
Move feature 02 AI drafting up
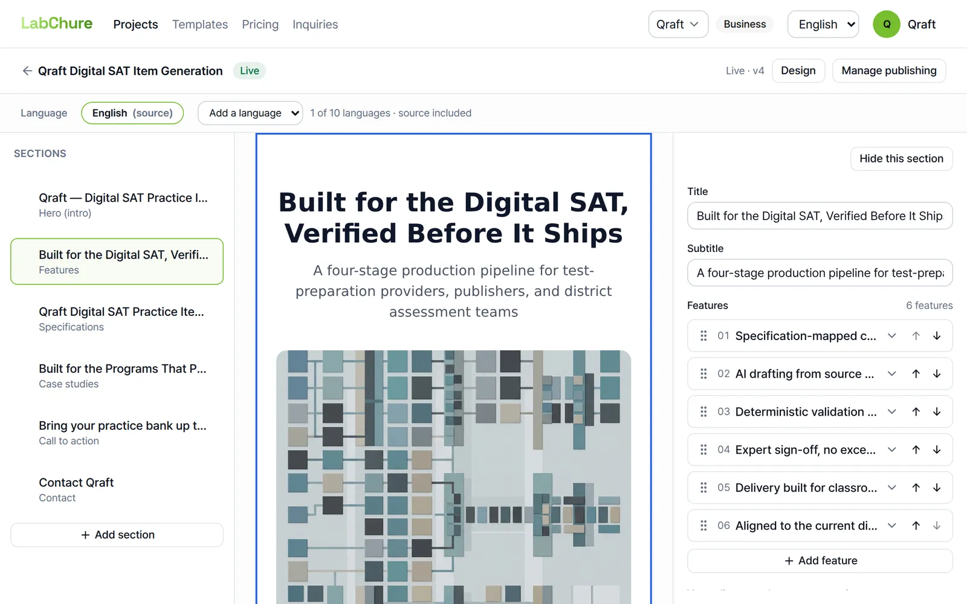(916, 374)
